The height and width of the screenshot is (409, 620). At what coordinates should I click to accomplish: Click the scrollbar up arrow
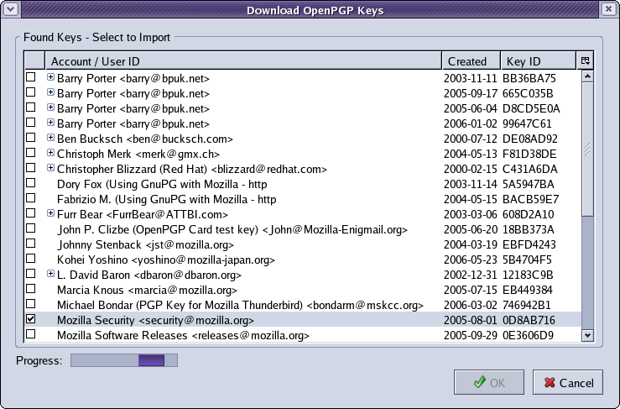pyautogui.click(x=587, y=76)
